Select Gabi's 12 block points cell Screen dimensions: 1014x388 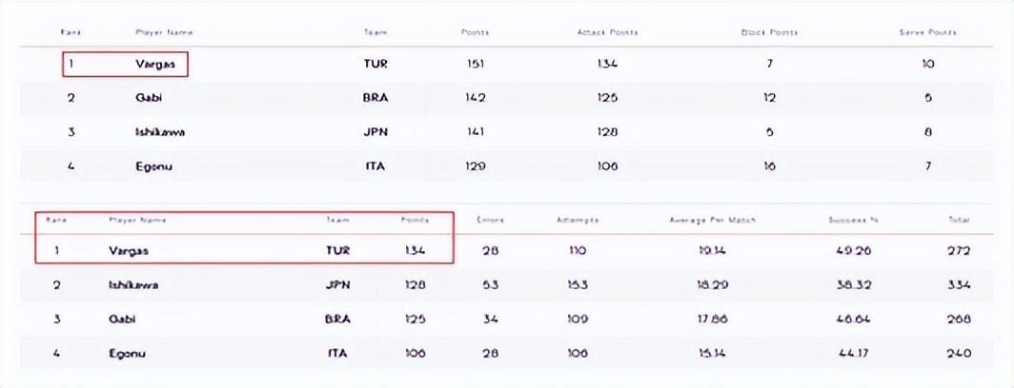(x=769, y=98)
